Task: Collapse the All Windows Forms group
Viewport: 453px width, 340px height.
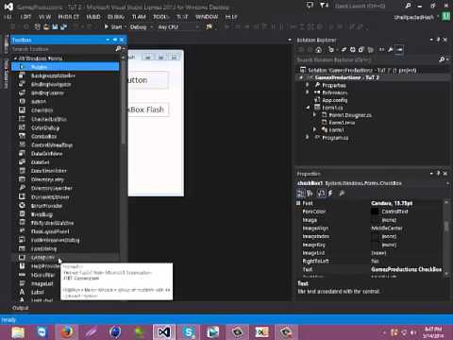Action: [15, 59]
